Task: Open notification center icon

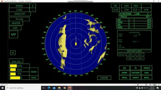Action: [158, 88]
